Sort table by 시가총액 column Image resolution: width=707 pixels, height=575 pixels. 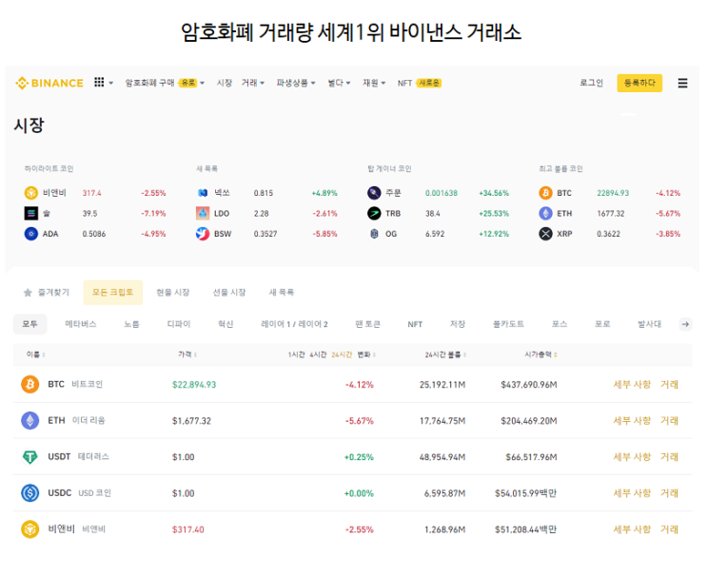point(540,355)
